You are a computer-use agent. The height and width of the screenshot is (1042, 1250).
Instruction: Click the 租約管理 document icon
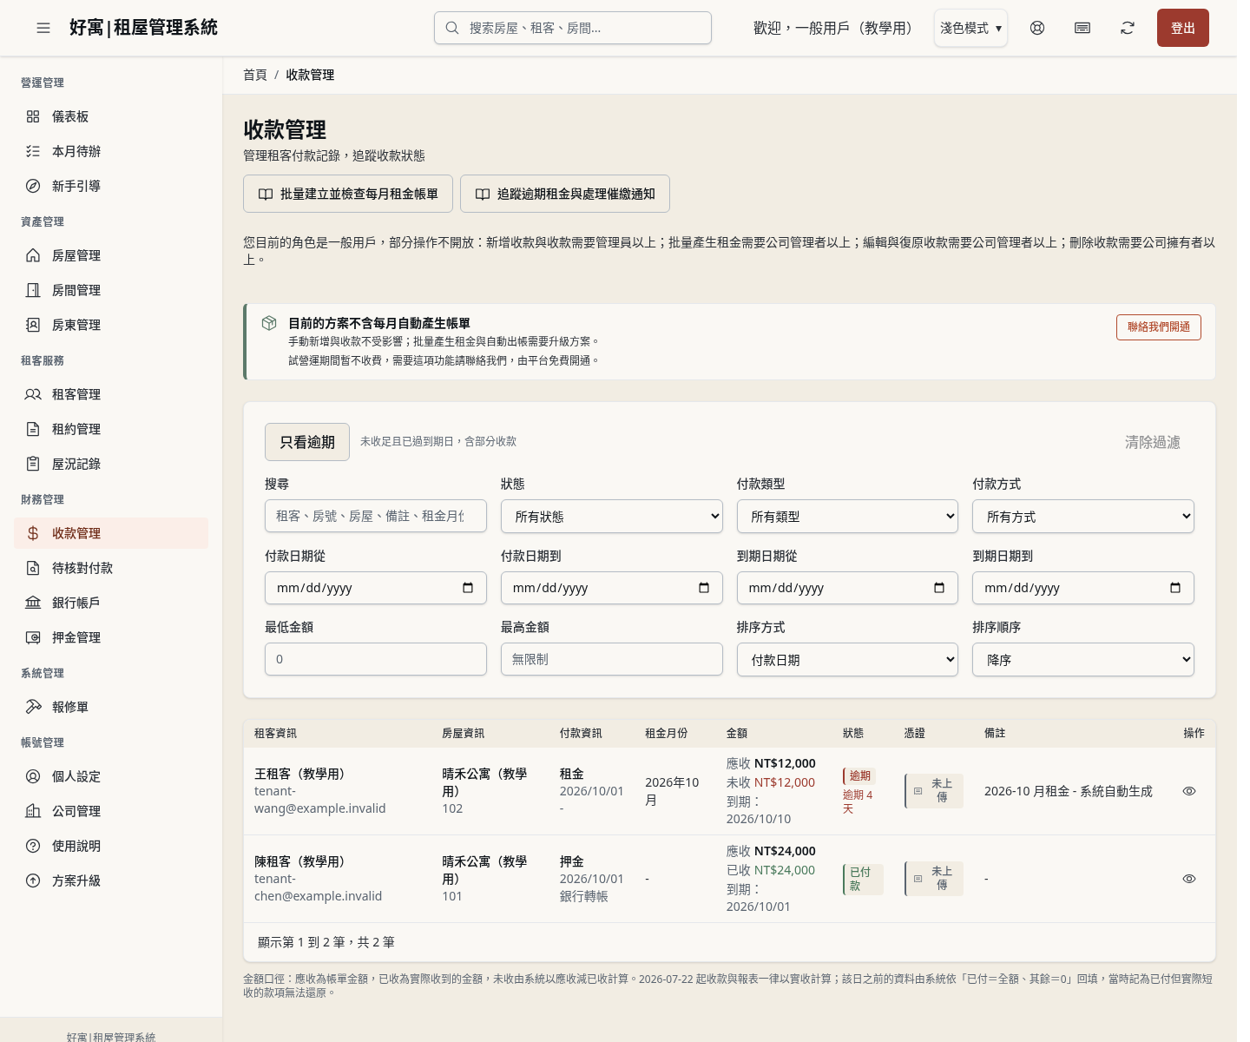point(33,429)
